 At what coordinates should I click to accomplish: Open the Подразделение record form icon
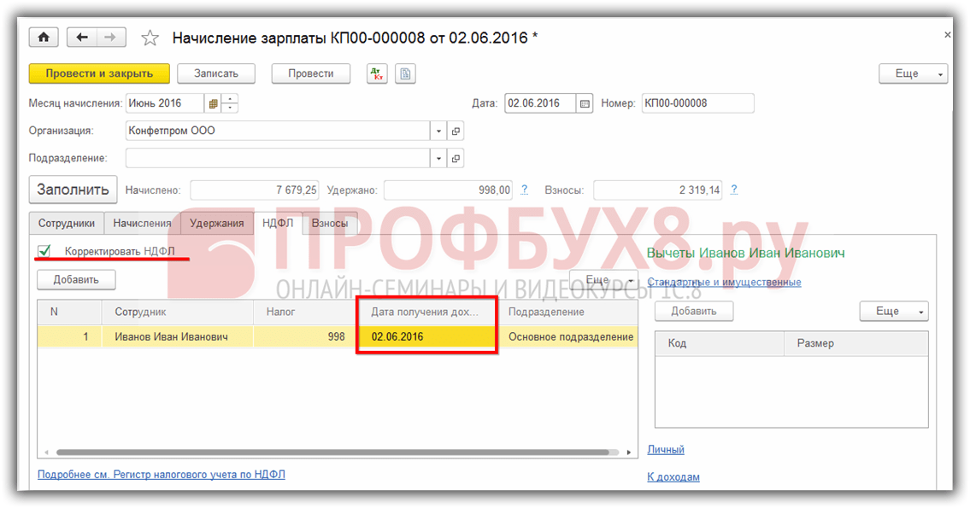click(x=456, y=158)
